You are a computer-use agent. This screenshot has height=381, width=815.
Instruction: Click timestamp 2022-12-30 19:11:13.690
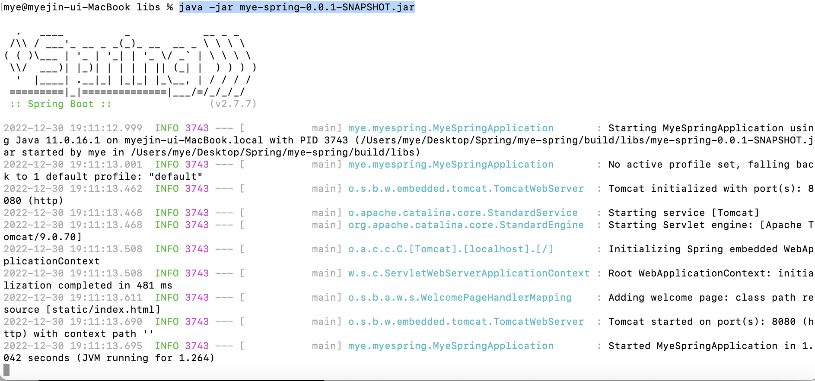coord(73,322)
